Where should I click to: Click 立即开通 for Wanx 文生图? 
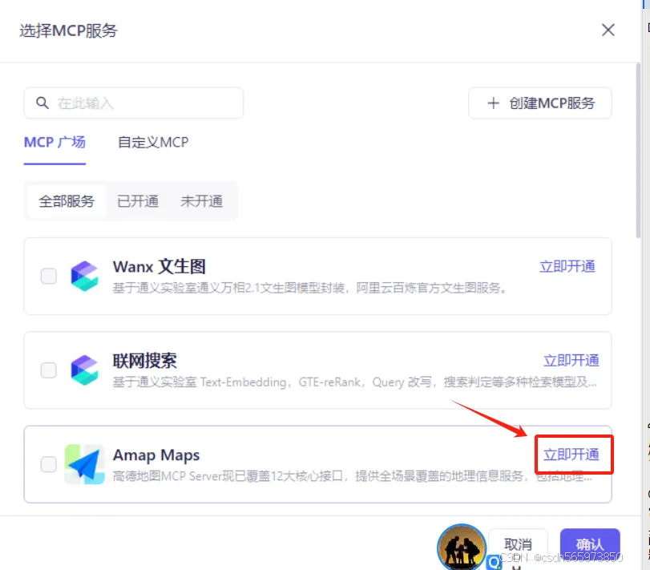click(x=567, y=265)
